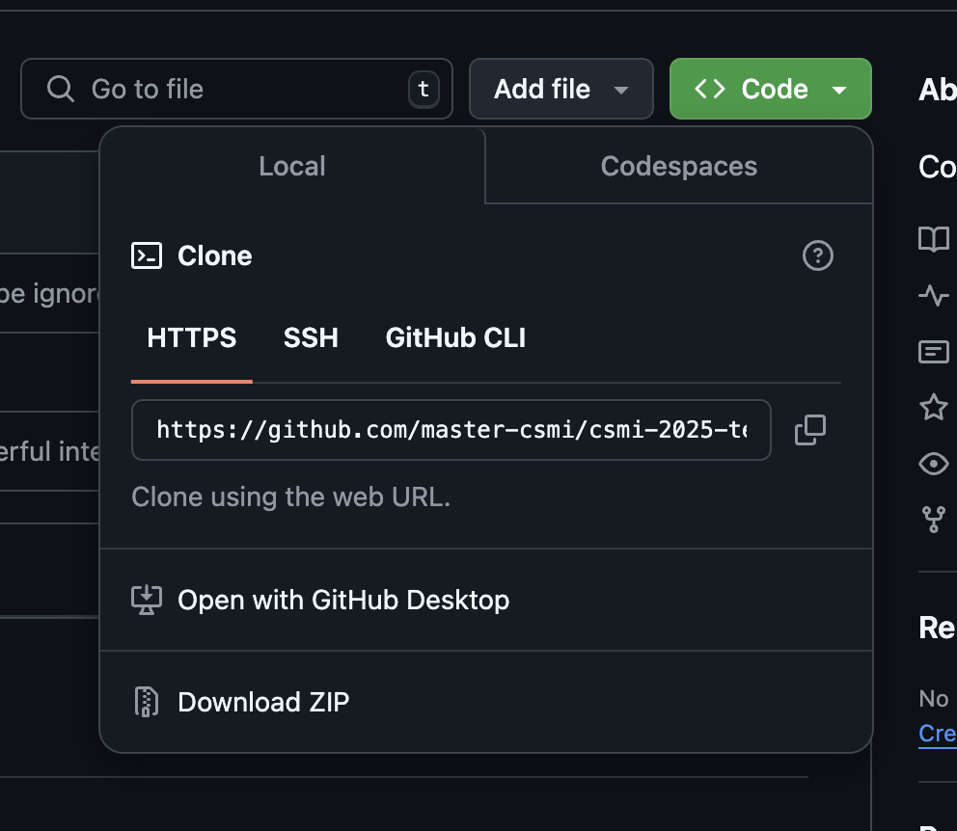Click the terminal Clone icon
The height and width of the screenshot is (831, 957).
click(x=146, y=255)
